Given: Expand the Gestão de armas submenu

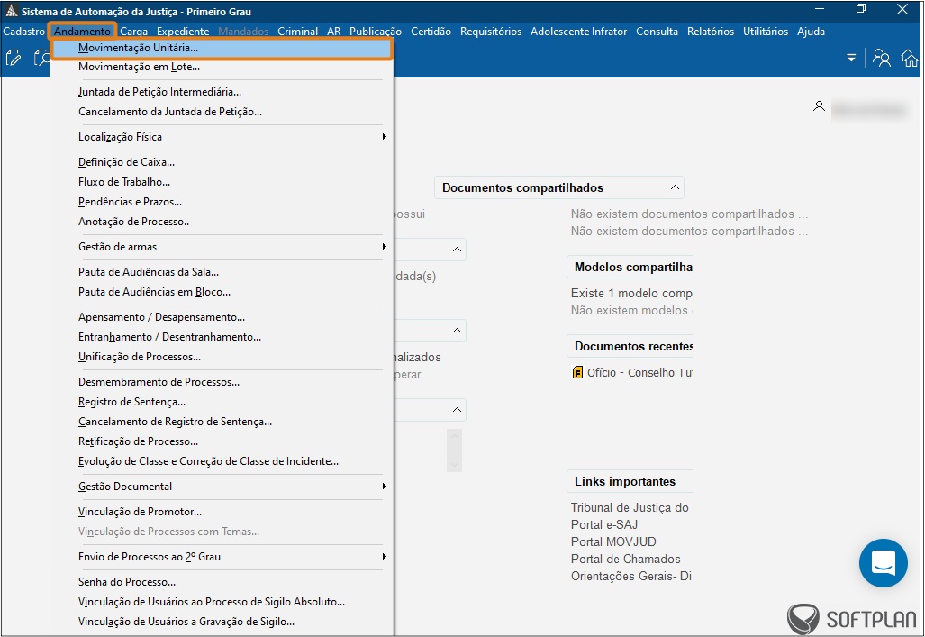Looking at the screenshot, I should [384, 247].
